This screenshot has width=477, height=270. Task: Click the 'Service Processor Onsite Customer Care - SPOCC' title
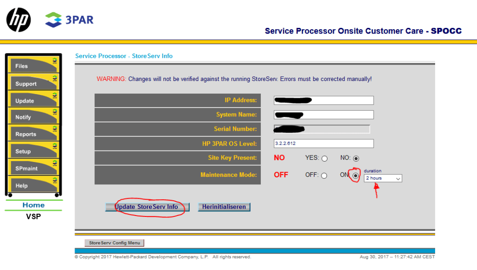point(363,31)
